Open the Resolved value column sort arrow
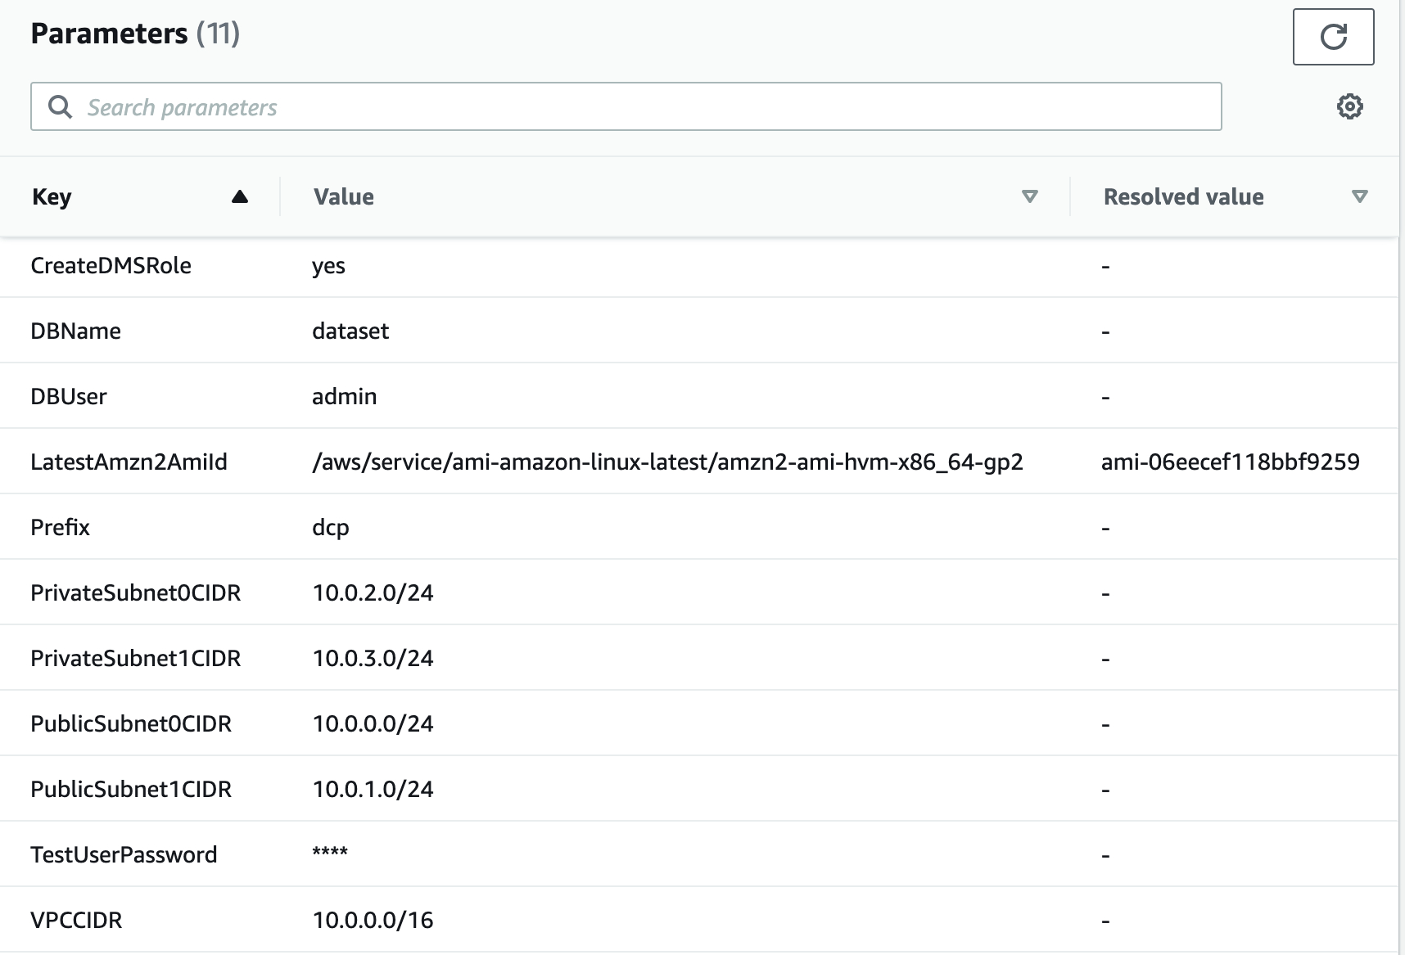This screenshot has width=1405, height=955. pos(1359,196)
